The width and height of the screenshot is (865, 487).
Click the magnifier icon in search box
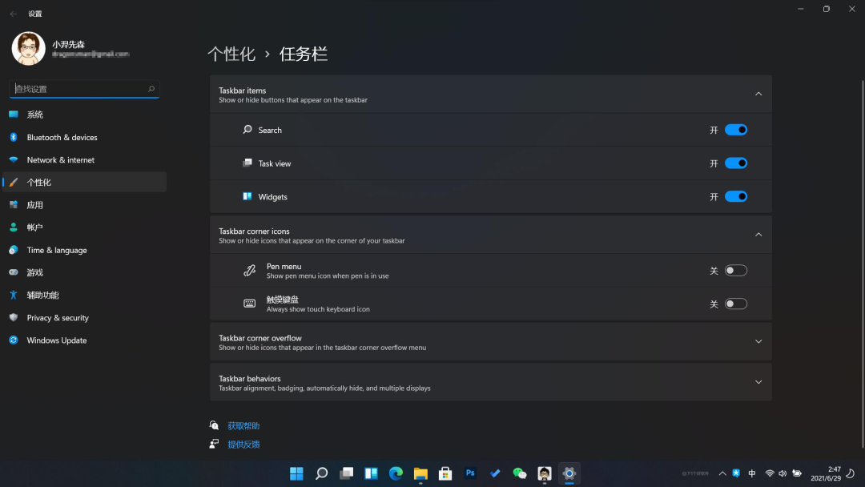(x=151, y=89)
